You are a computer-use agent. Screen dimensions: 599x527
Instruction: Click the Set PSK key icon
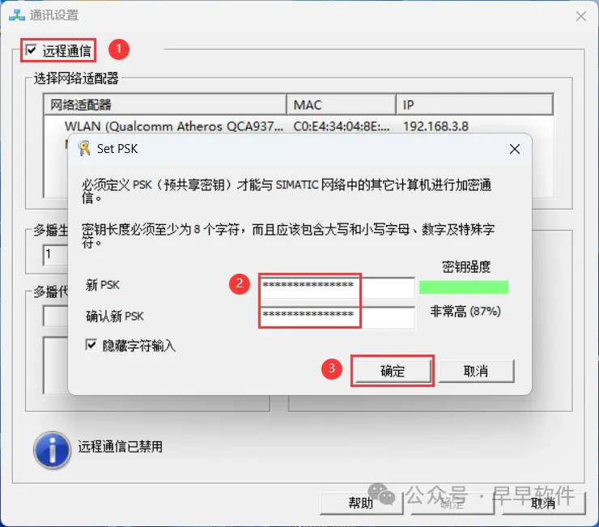pyautogui.click(x=84, y=148)
